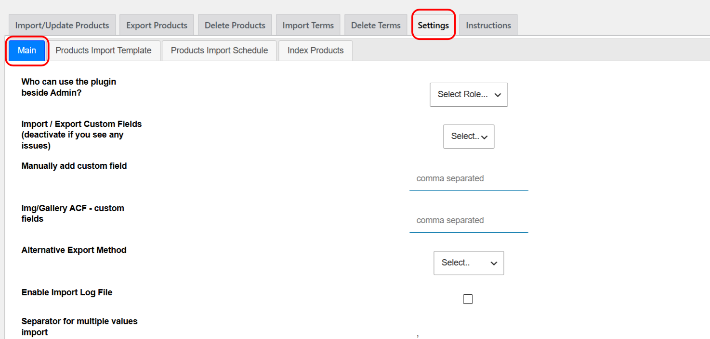Open the Delete Terms tab
This screenshot has height=339, width=710.
[x=376, y=25]
